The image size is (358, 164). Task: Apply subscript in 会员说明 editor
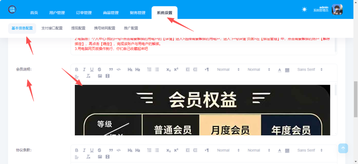(169, 70)
